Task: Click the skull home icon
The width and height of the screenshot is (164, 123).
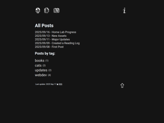Action: (x=38, y=10)
